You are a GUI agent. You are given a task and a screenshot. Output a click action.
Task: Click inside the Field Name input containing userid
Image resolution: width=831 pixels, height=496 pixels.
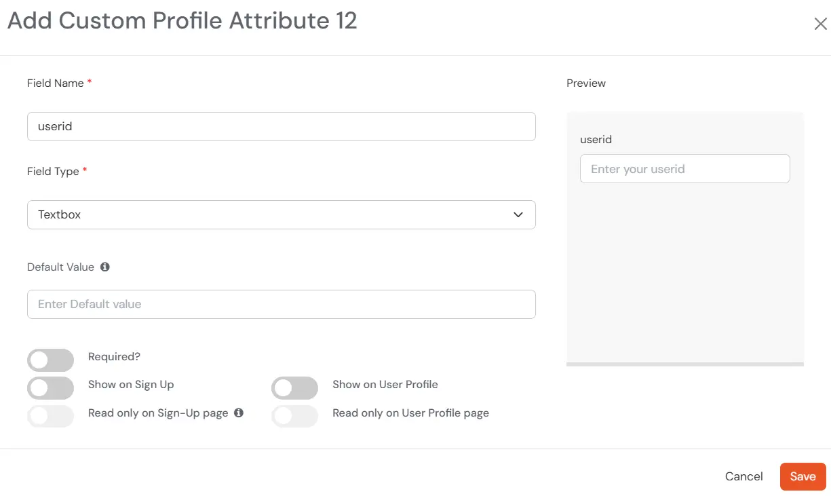(281, 126)
